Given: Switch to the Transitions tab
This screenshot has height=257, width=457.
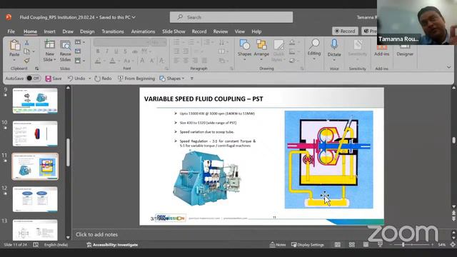Looking at the screenshot, I should [113, 31].
